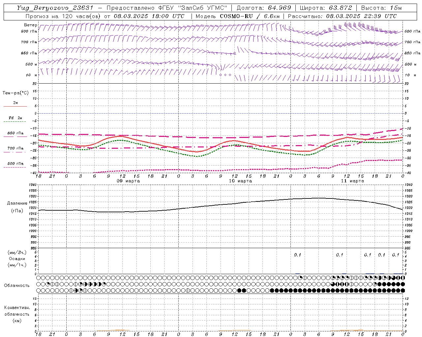The width and height of the screenshot is (422, 337).
Task: Click the 10 м wind label on right edge
Action: (x=410, y=75)
